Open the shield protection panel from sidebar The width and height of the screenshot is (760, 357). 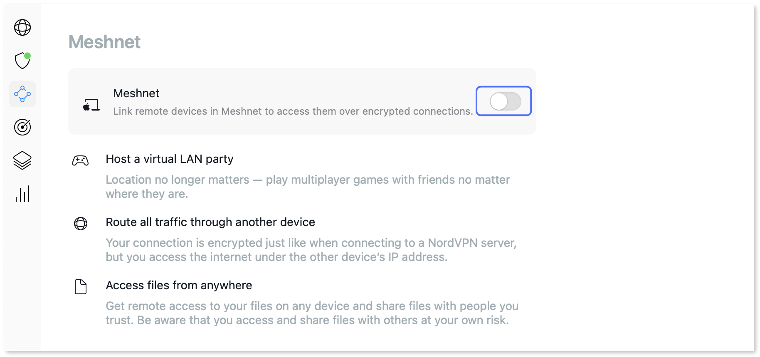click(x=22, y=61)
